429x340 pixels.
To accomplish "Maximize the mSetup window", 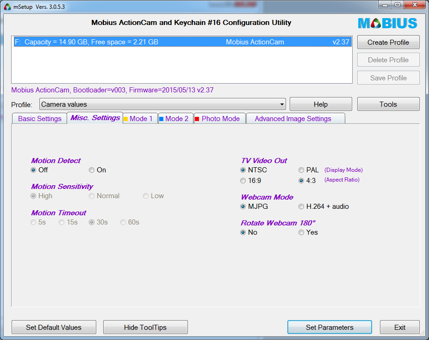I will pyautogui.click(x=398, y=5).
